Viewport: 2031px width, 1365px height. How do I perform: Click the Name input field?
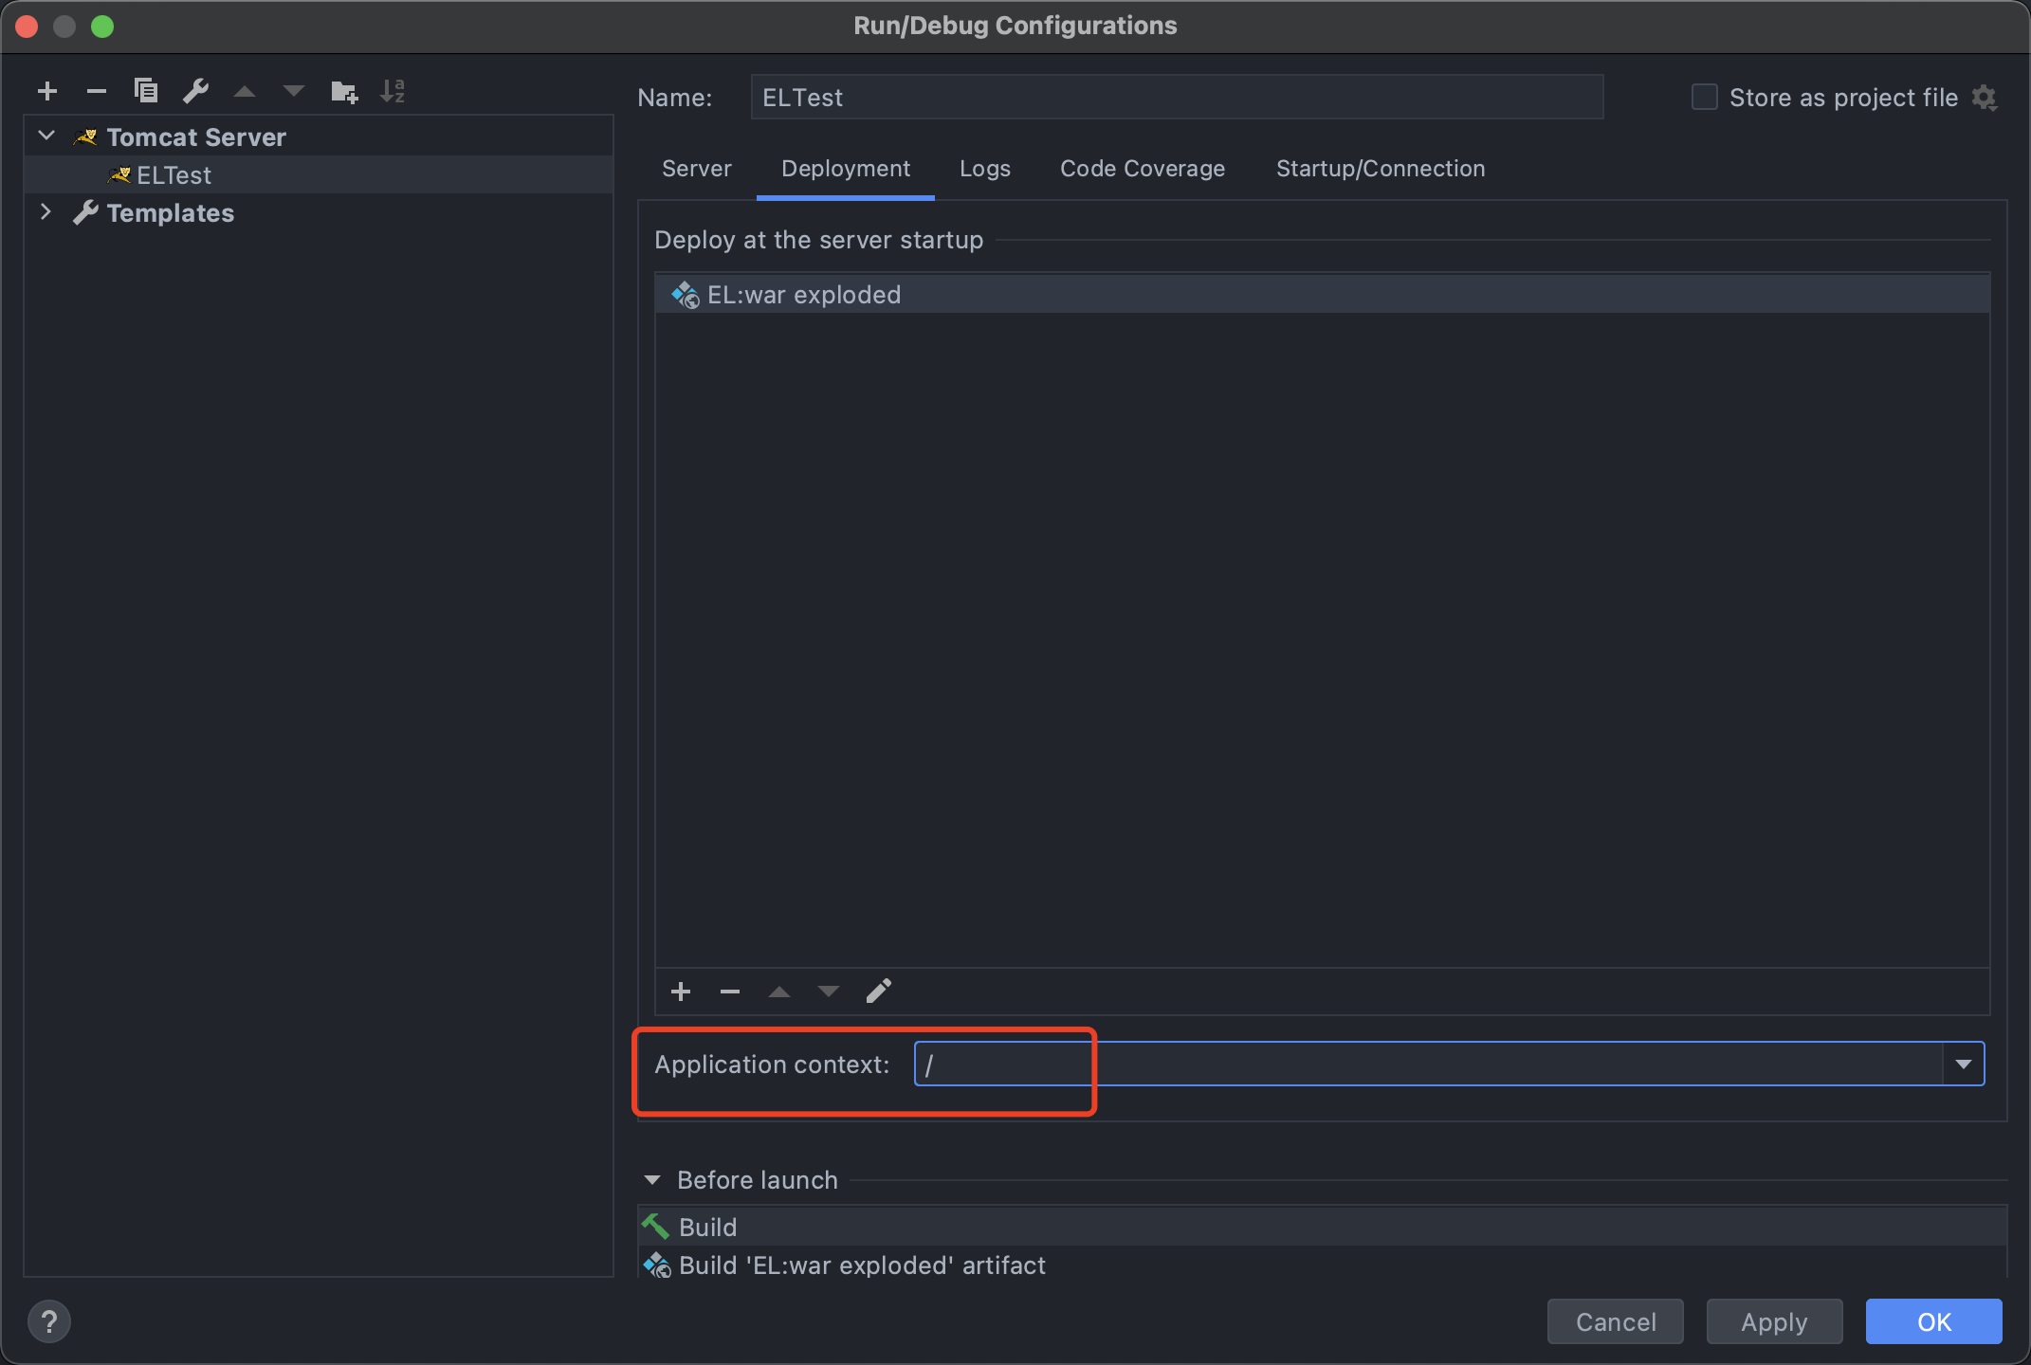click(x=1176, y=97)
